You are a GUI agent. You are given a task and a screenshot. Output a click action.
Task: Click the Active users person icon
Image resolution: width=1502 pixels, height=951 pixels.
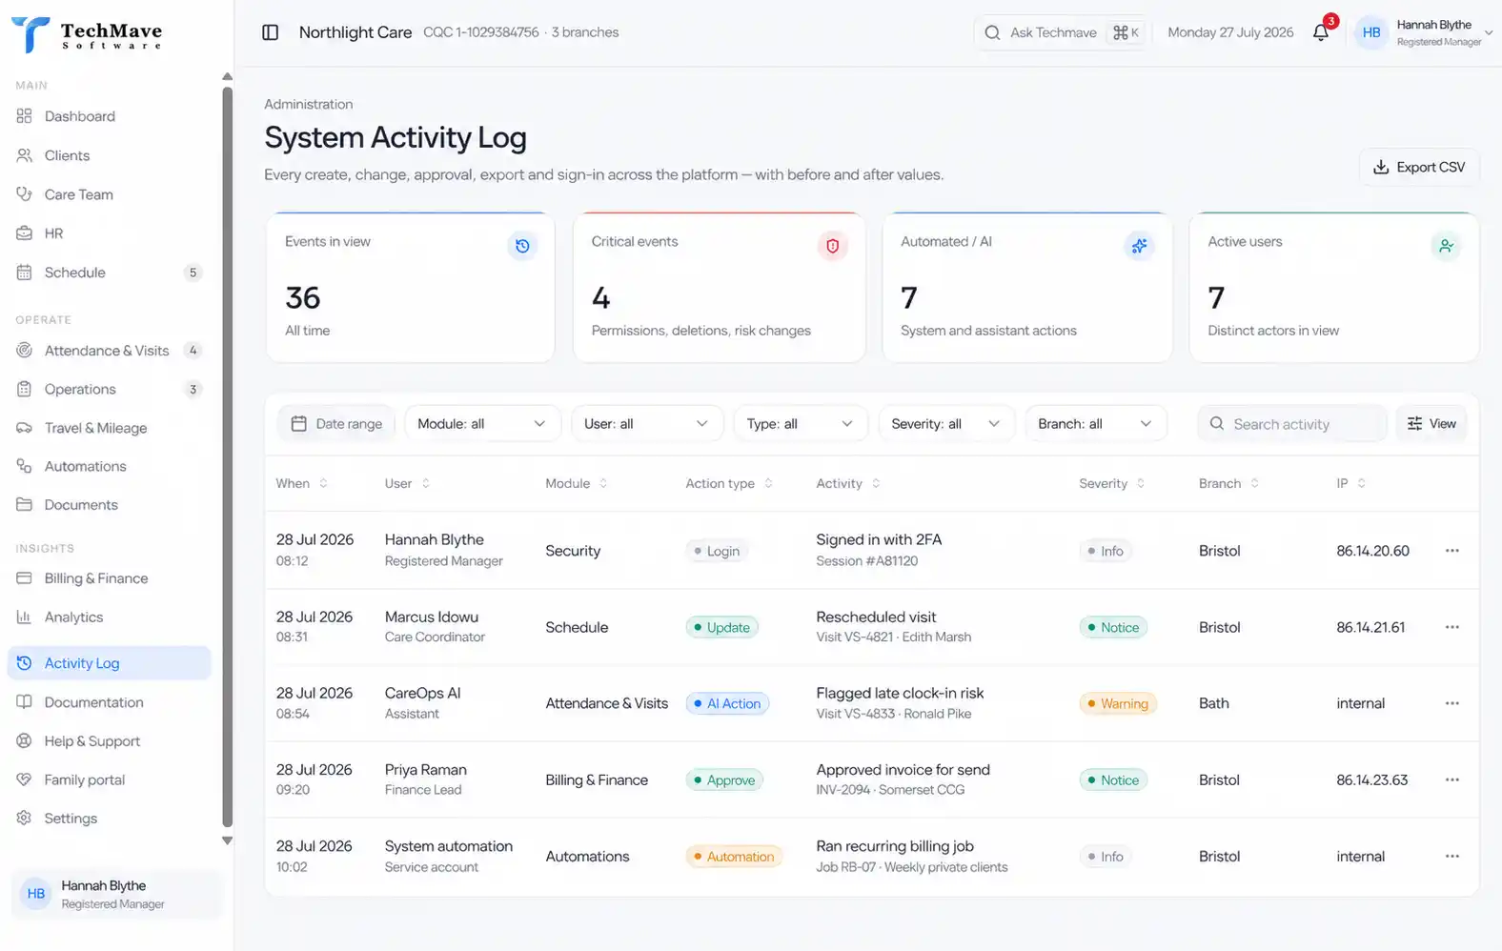[1446, 246]
